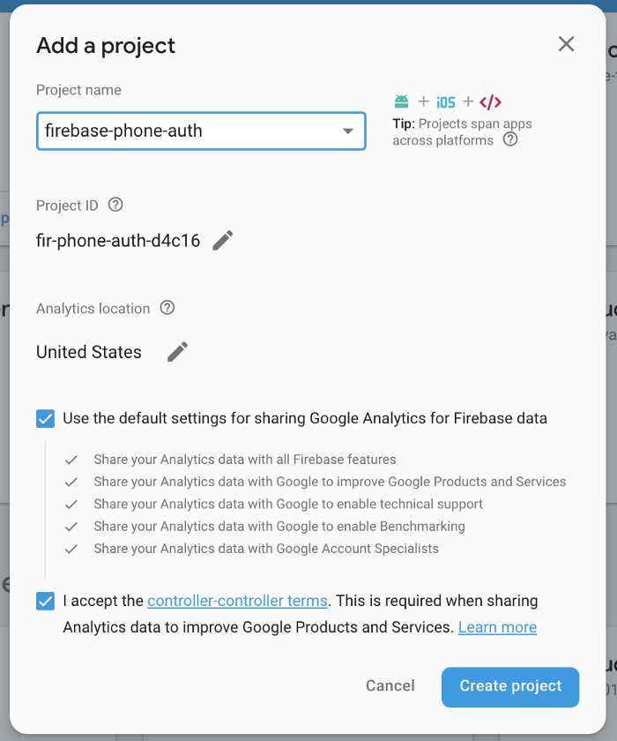Edit the project ID with the pencil icon

coord(223,239)
